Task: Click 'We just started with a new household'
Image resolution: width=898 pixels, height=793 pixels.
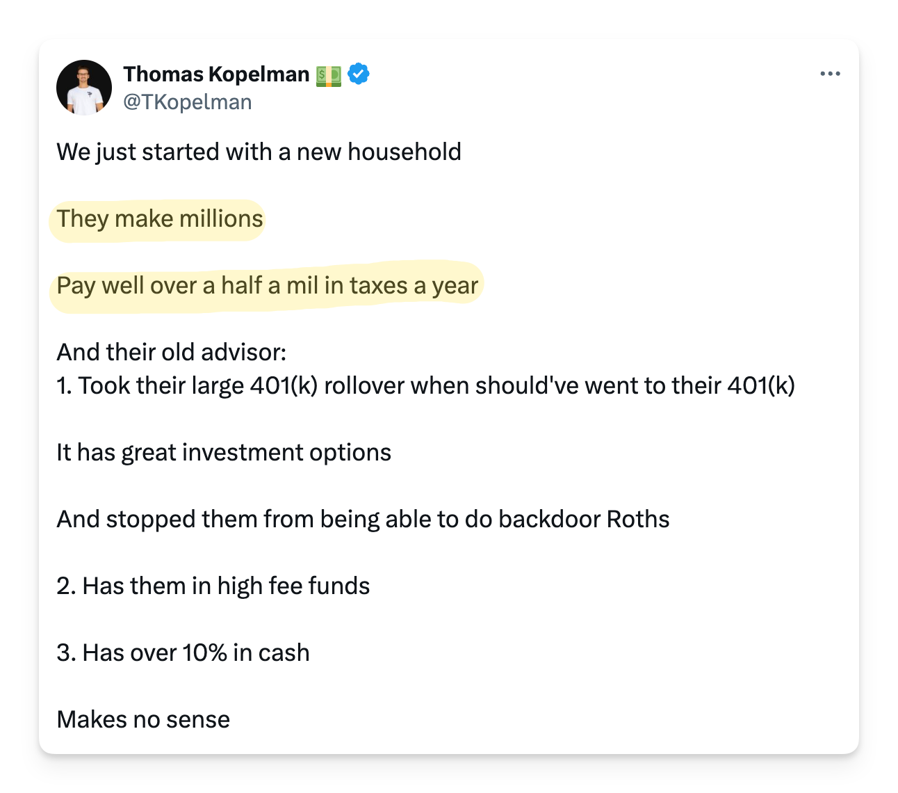Action: click(x=259, y=152)
